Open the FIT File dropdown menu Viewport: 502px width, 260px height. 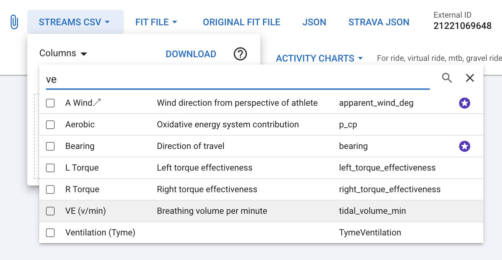coord(156,22)
